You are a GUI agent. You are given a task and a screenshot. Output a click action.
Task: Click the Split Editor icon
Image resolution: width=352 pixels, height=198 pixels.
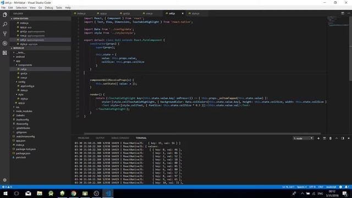(x=343, y=13)
